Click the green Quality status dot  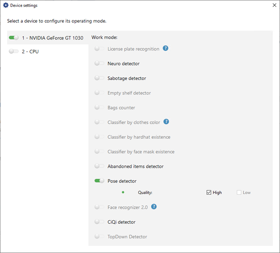[x=123, y=192]
